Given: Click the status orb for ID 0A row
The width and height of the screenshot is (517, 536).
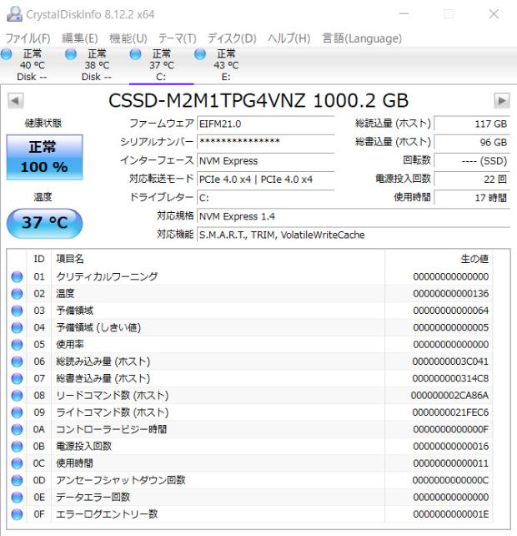Looking at the screenshot, I should [x=17, y=429].
